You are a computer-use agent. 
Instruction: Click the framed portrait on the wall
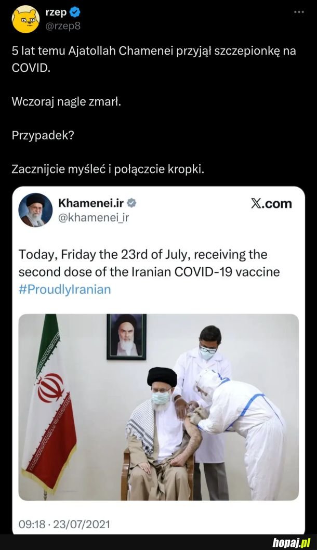coord(126,337)
